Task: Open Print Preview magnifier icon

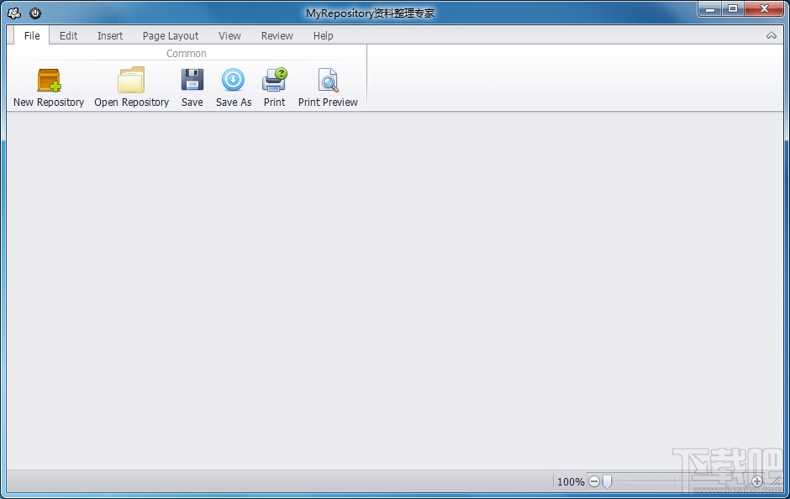Action: click(x=328, y=80)
